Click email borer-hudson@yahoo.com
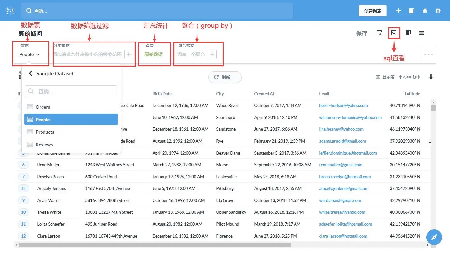Viewport: 450px width, 253px height. (343, 105)
